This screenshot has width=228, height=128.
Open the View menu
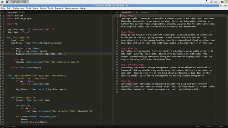[35, 9]
